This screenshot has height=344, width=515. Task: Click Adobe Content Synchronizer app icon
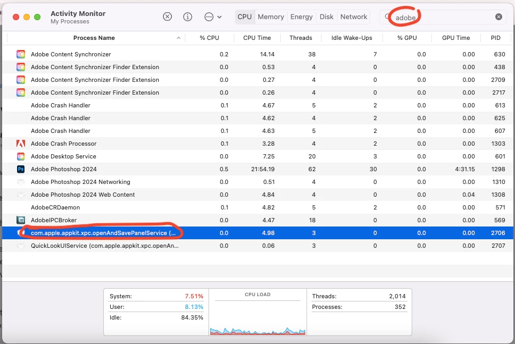click(21, 54)
